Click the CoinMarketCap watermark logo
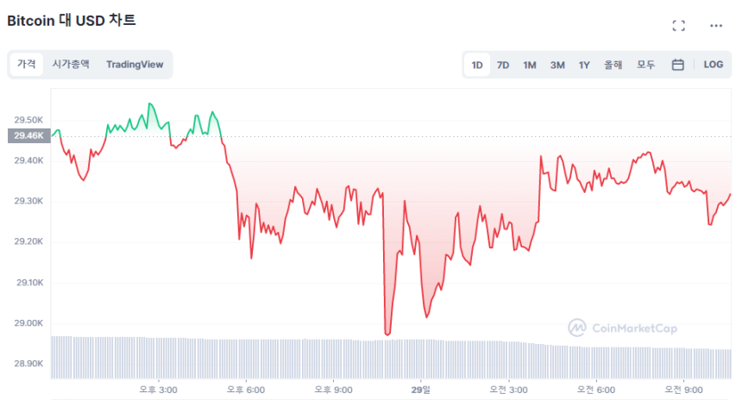This screenshot has height=400, width=742. [622, 328]
